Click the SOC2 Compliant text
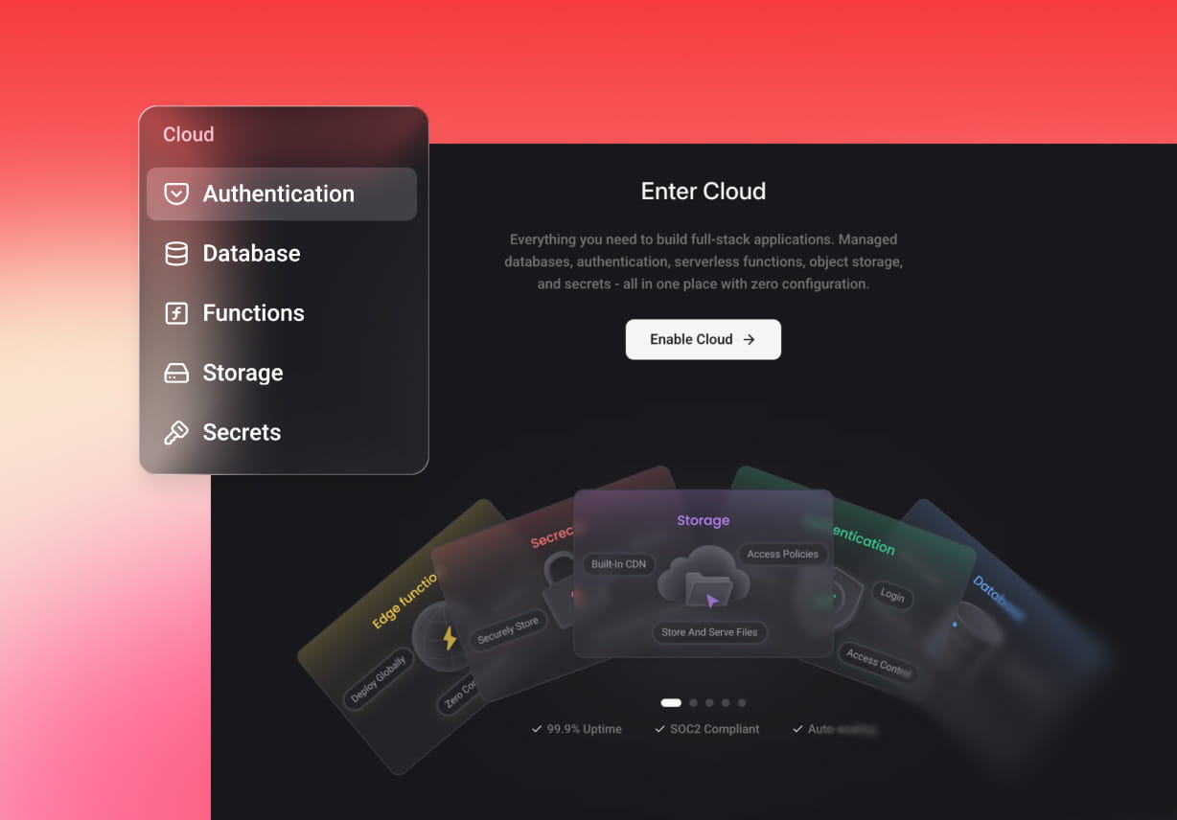The height and width of the screenshot is (820, 1177). click(714, 729)
